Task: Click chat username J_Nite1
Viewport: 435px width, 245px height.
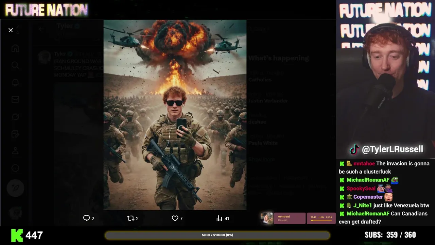Action: (x=362, y=206)
